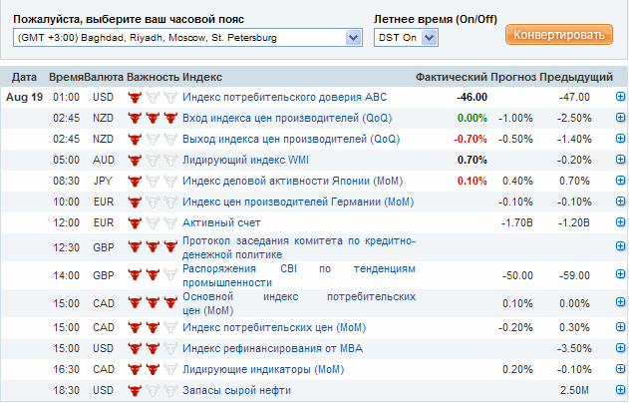Click the Важность column header
Image resolution: width=629 pixels, height=403 pixels.
click(x=153, y=77)
